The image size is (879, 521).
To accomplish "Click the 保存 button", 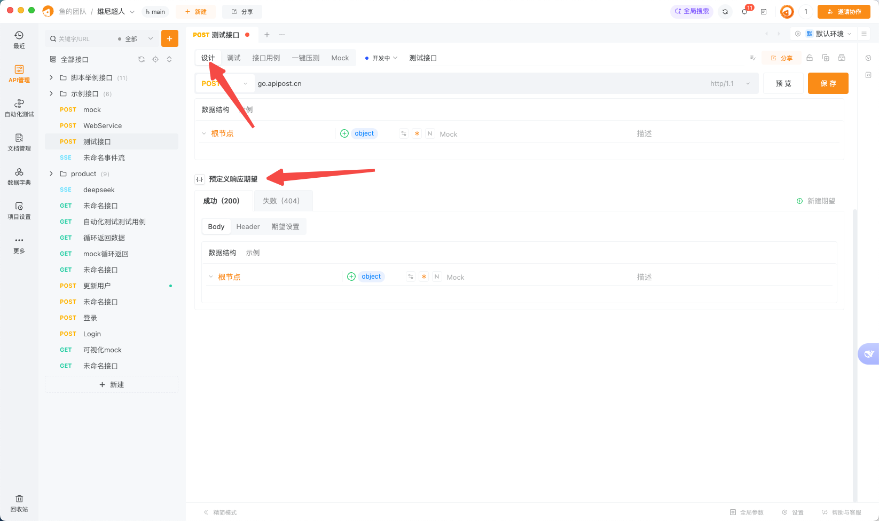I will [x=828, y=83].
